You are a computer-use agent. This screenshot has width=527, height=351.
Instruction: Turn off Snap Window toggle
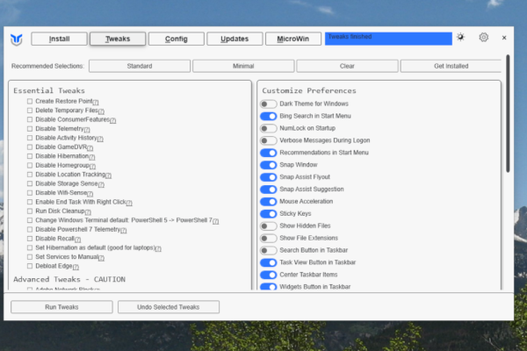(268, 165)
